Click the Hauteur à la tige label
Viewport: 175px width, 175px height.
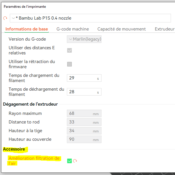[25, 131]
